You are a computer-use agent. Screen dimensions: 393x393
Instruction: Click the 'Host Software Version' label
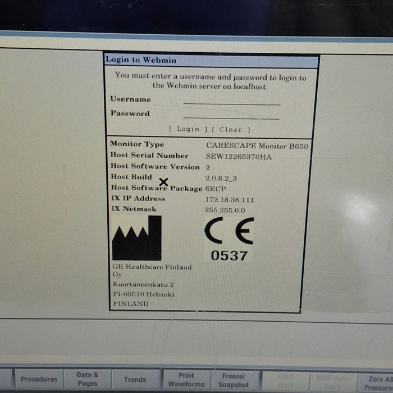click(155, 166)
